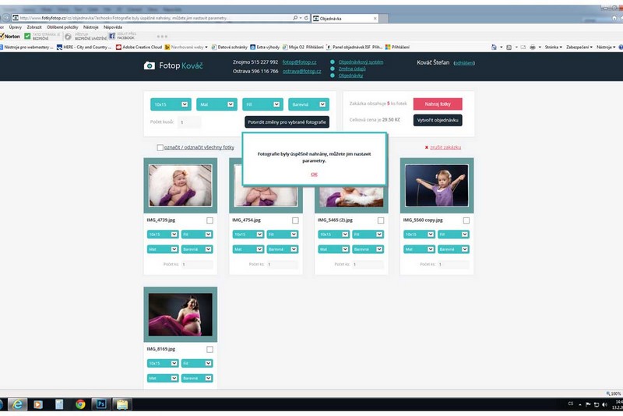This screenshot has width=623, height=416.
Task: Open Windows Media Player from taskbar
Action: pyautogui.click(x=38, y=404)
